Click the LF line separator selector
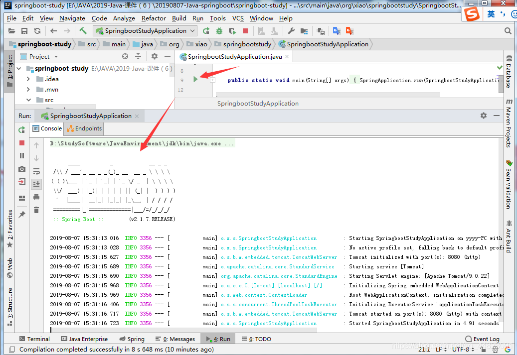Viewport: 517px width, 355px height. pos(441,350)
